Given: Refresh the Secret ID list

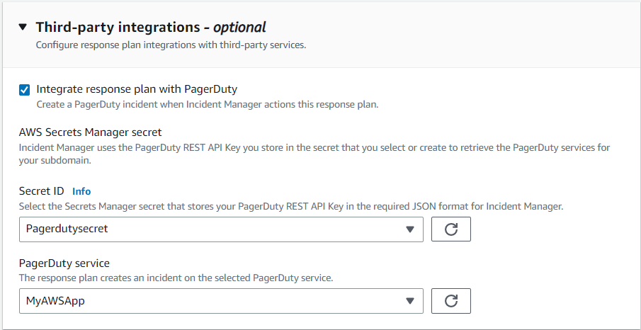Looking at the screenshot, I should point(451,229).
